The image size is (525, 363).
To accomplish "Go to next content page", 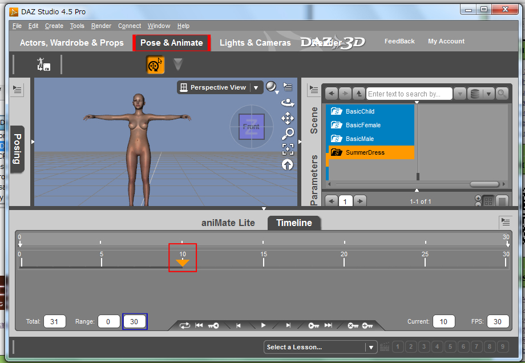I will pyautogui.click(x=360, y=201).
